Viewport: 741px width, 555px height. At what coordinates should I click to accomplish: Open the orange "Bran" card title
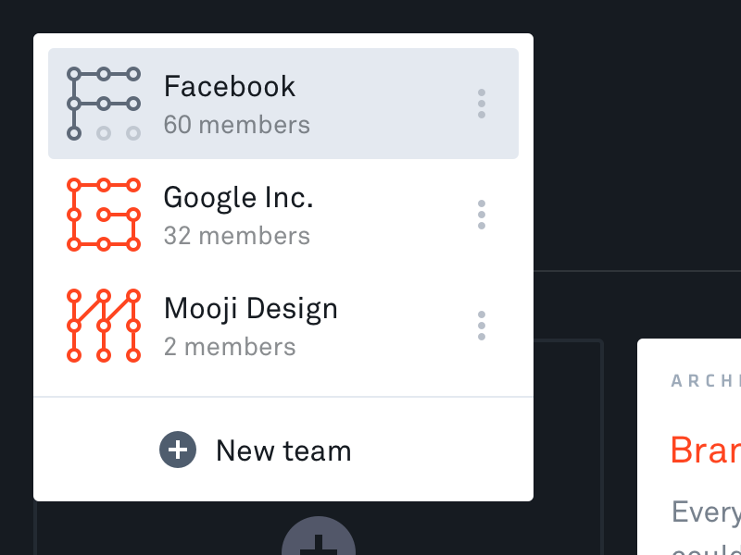[x=705, y=450]
